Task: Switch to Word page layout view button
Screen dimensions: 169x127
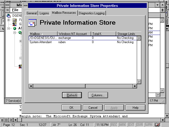Action: click(6, 120)
